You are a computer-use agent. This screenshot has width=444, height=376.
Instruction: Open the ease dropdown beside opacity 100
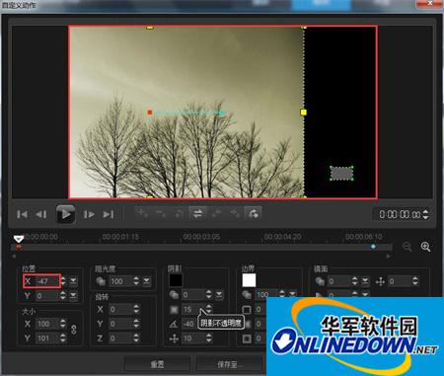146,281
